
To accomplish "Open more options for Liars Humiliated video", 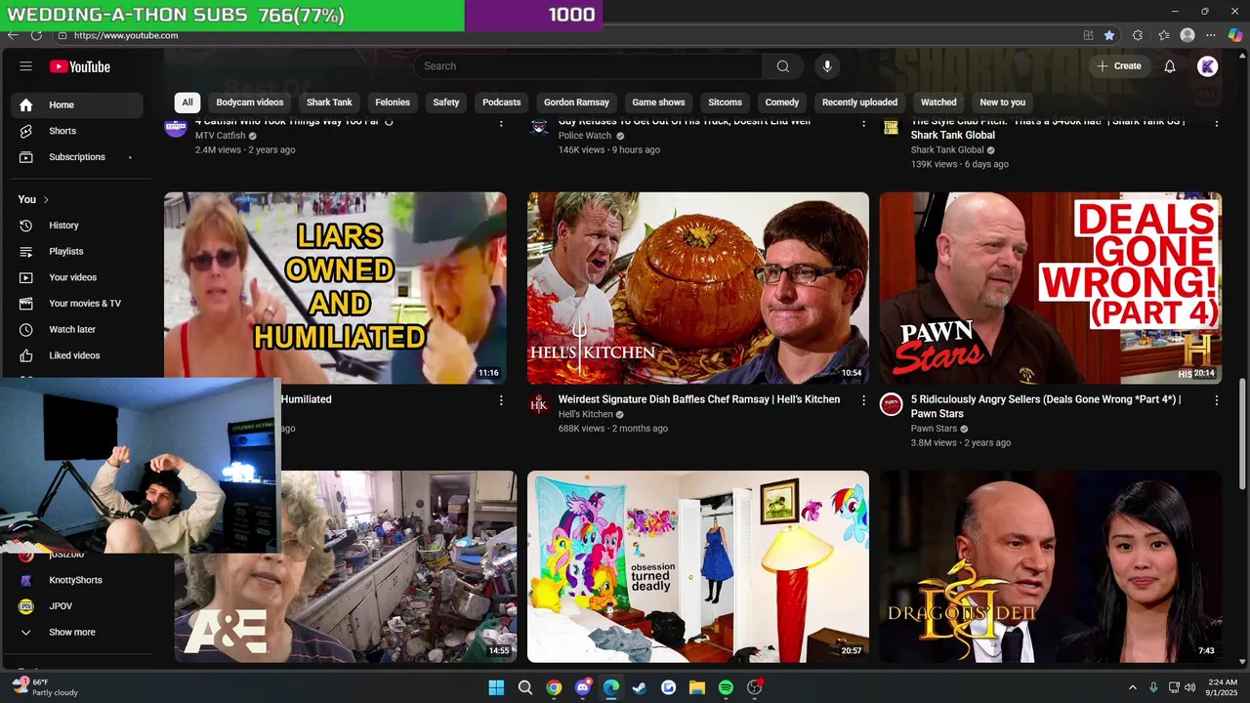I will pos(501,400).
